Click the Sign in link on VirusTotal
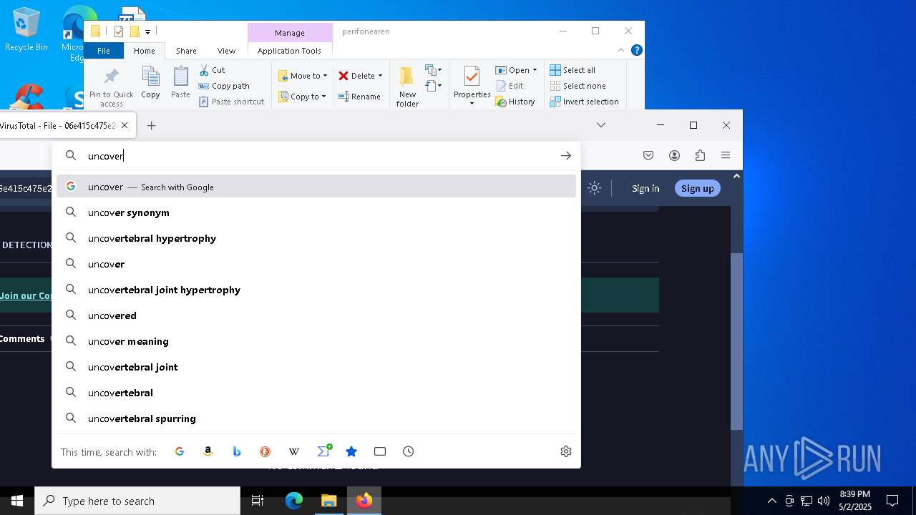The image size is (916, 515). click(x=645, y=188)
